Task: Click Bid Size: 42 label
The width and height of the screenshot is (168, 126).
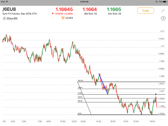Action: pyautogui.click(x=91, y=14)
